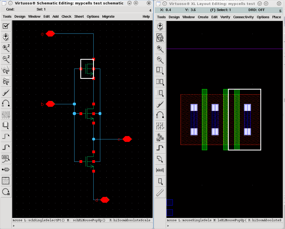Select the Copy tool in schematic toolbar

pos(6,81)
